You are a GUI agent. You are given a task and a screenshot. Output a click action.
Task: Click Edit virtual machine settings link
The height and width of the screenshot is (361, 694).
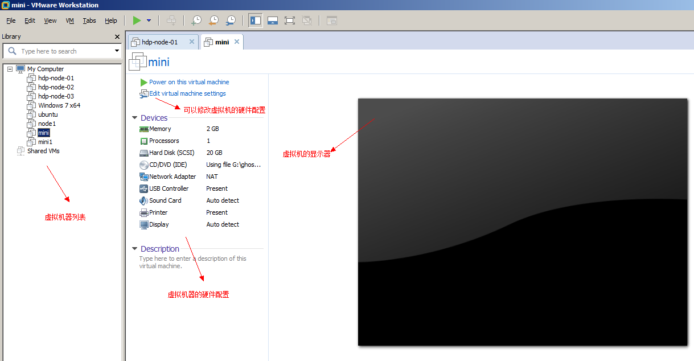tap(187, 93)
